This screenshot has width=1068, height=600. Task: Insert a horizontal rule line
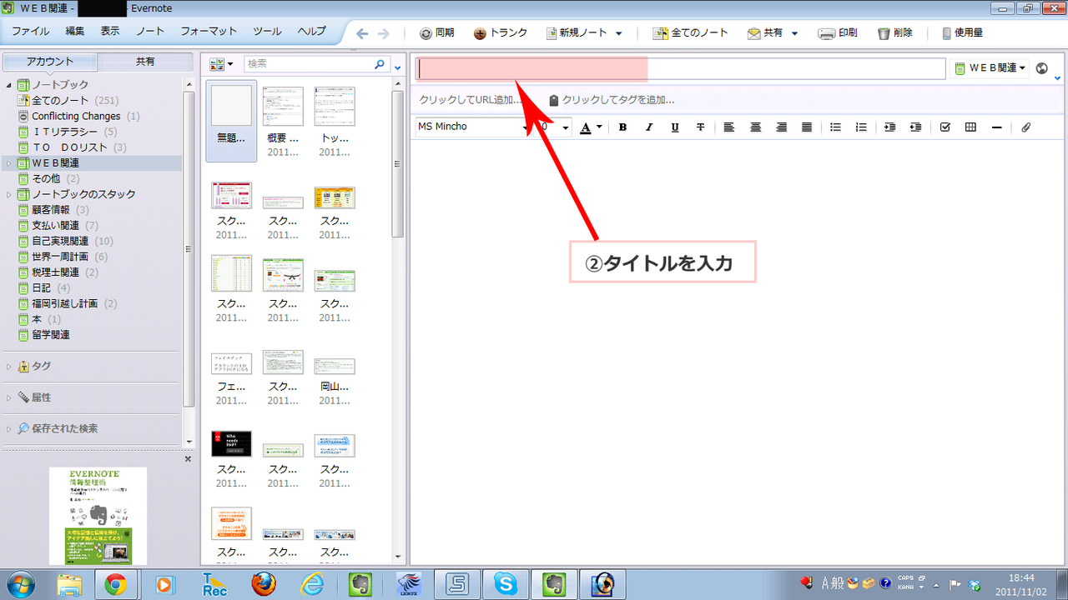tap(997, 127)
